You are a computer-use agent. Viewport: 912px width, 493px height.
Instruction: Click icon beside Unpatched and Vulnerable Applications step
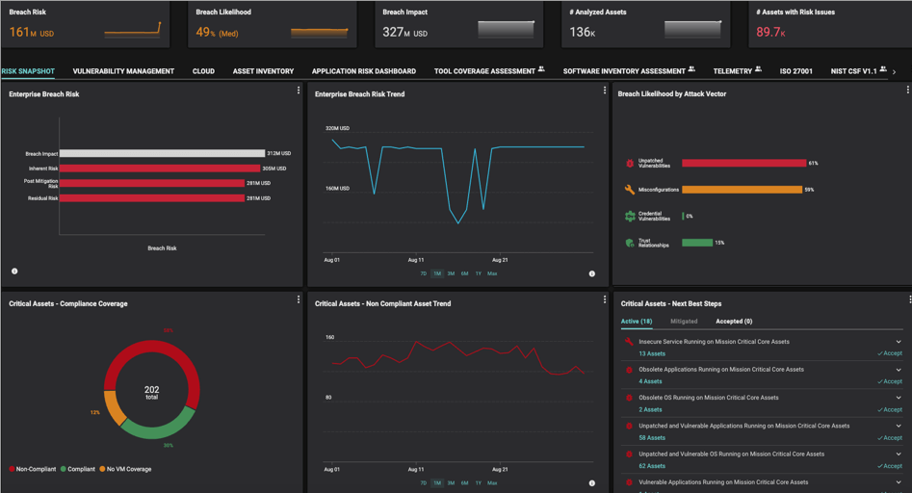coord(629,427)
